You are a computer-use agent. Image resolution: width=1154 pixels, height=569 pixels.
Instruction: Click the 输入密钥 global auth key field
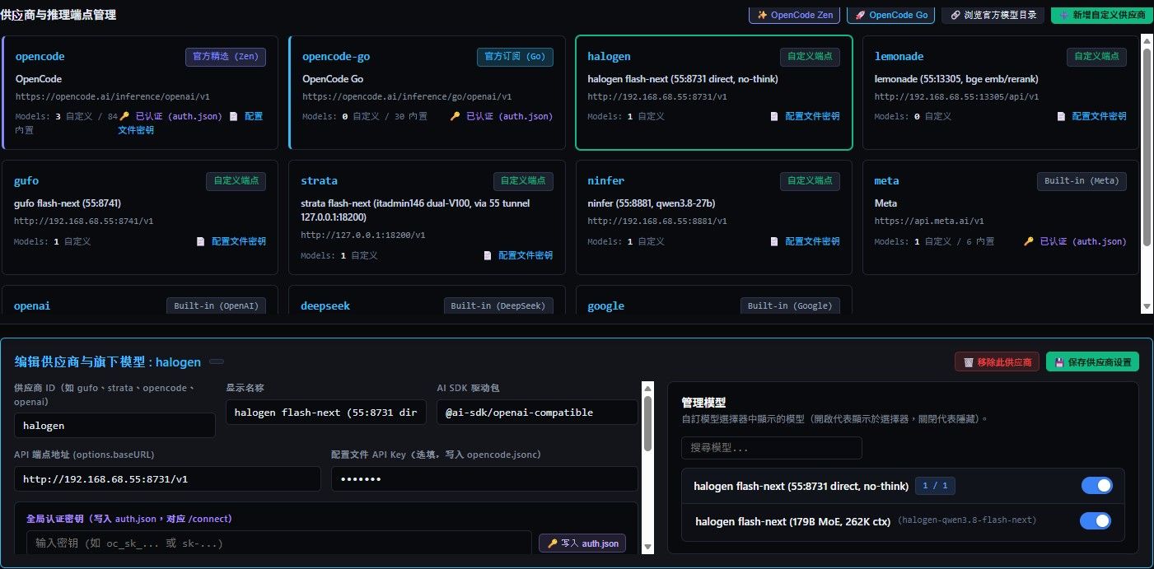tap(279, 543)
